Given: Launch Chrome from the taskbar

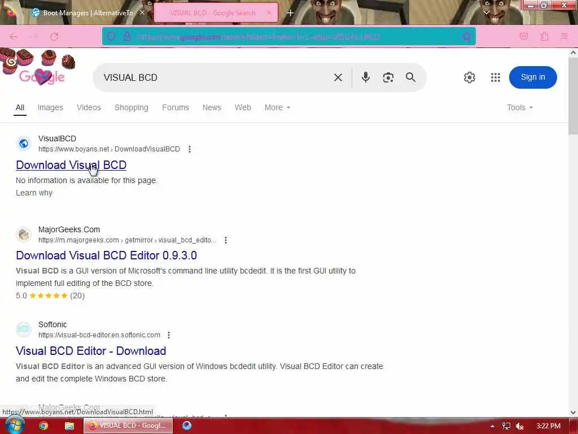Looking at the screenshot, I should pyautogui.click(x=43, y=426).
